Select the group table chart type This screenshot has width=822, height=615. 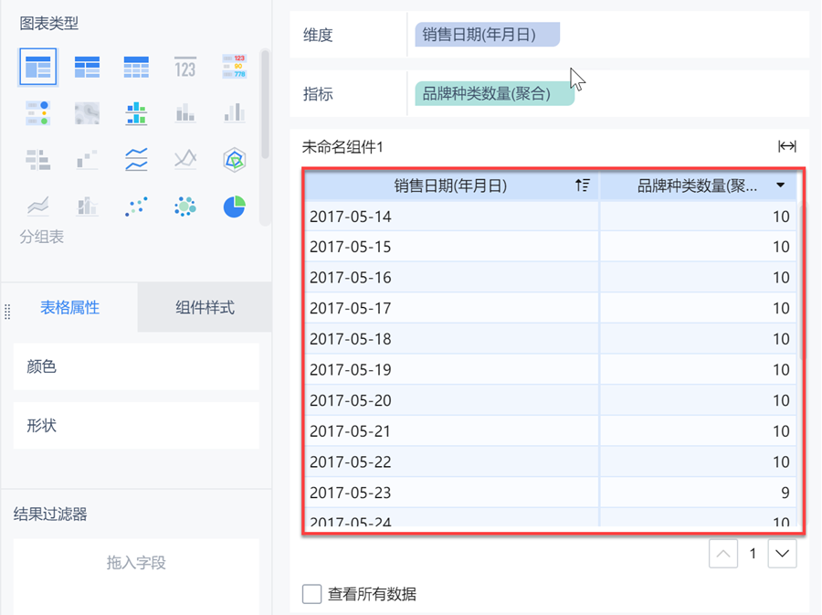click(38, 67)
